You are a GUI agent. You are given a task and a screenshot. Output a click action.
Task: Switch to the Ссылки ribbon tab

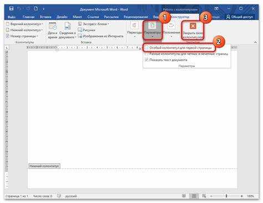coord(93,17)
